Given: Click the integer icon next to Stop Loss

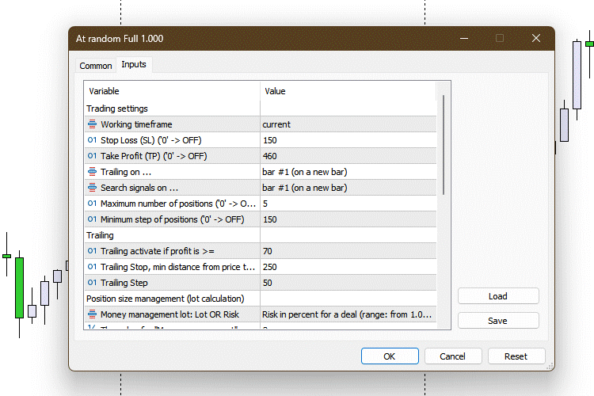Looking at the screenshot, I should pyautogui.click(x=92, y=140).
